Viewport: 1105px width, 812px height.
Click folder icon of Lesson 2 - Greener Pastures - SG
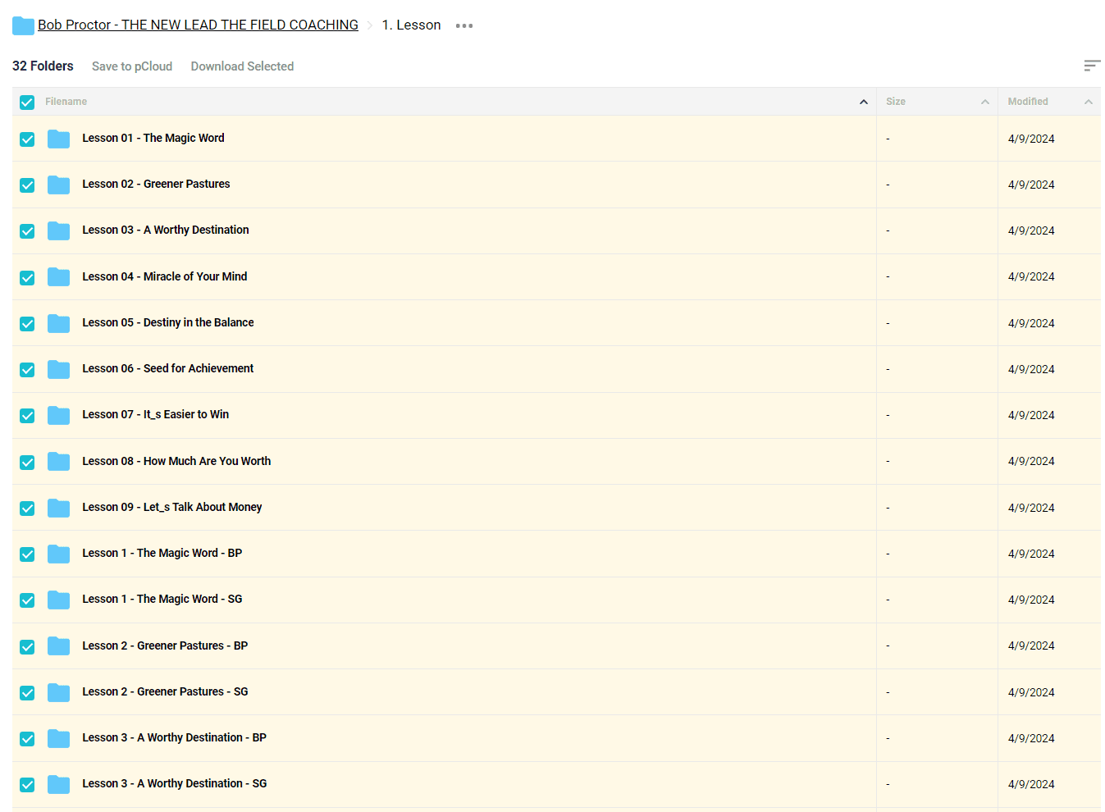click(58, 692)
